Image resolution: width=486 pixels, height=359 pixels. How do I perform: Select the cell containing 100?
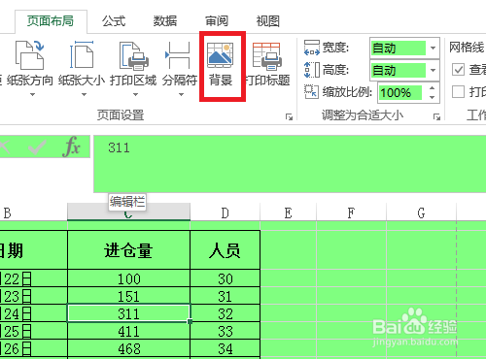click(x=128, y=278)
